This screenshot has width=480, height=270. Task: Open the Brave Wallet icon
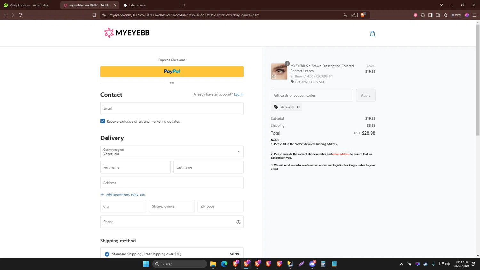pyautogui.click(x=438, y=15)
